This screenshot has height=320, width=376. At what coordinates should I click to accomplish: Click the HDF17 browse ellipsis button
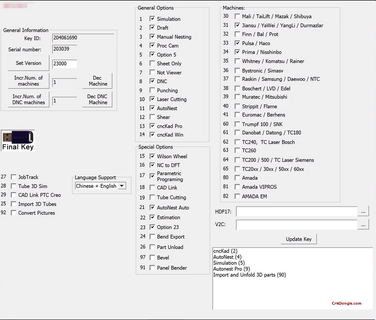click(363, 211)
